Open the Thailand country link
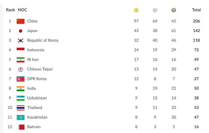 [x=35, y=108]
